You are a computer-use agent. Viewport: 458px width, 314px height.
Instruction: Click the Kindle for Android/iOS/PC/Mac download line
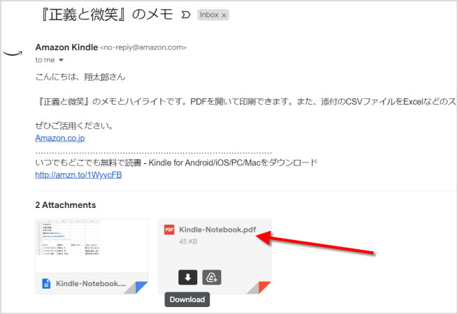[x=176, y=163]
